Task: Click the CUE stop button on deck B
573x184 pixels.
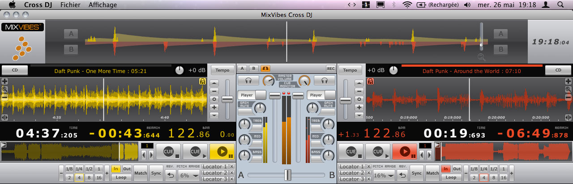Action: (x=351, y=151)
